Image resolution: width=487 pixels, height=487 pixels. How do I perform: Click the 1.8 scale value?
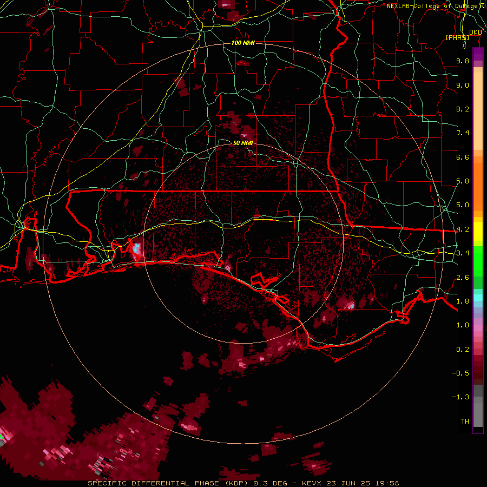click(463, 301)
